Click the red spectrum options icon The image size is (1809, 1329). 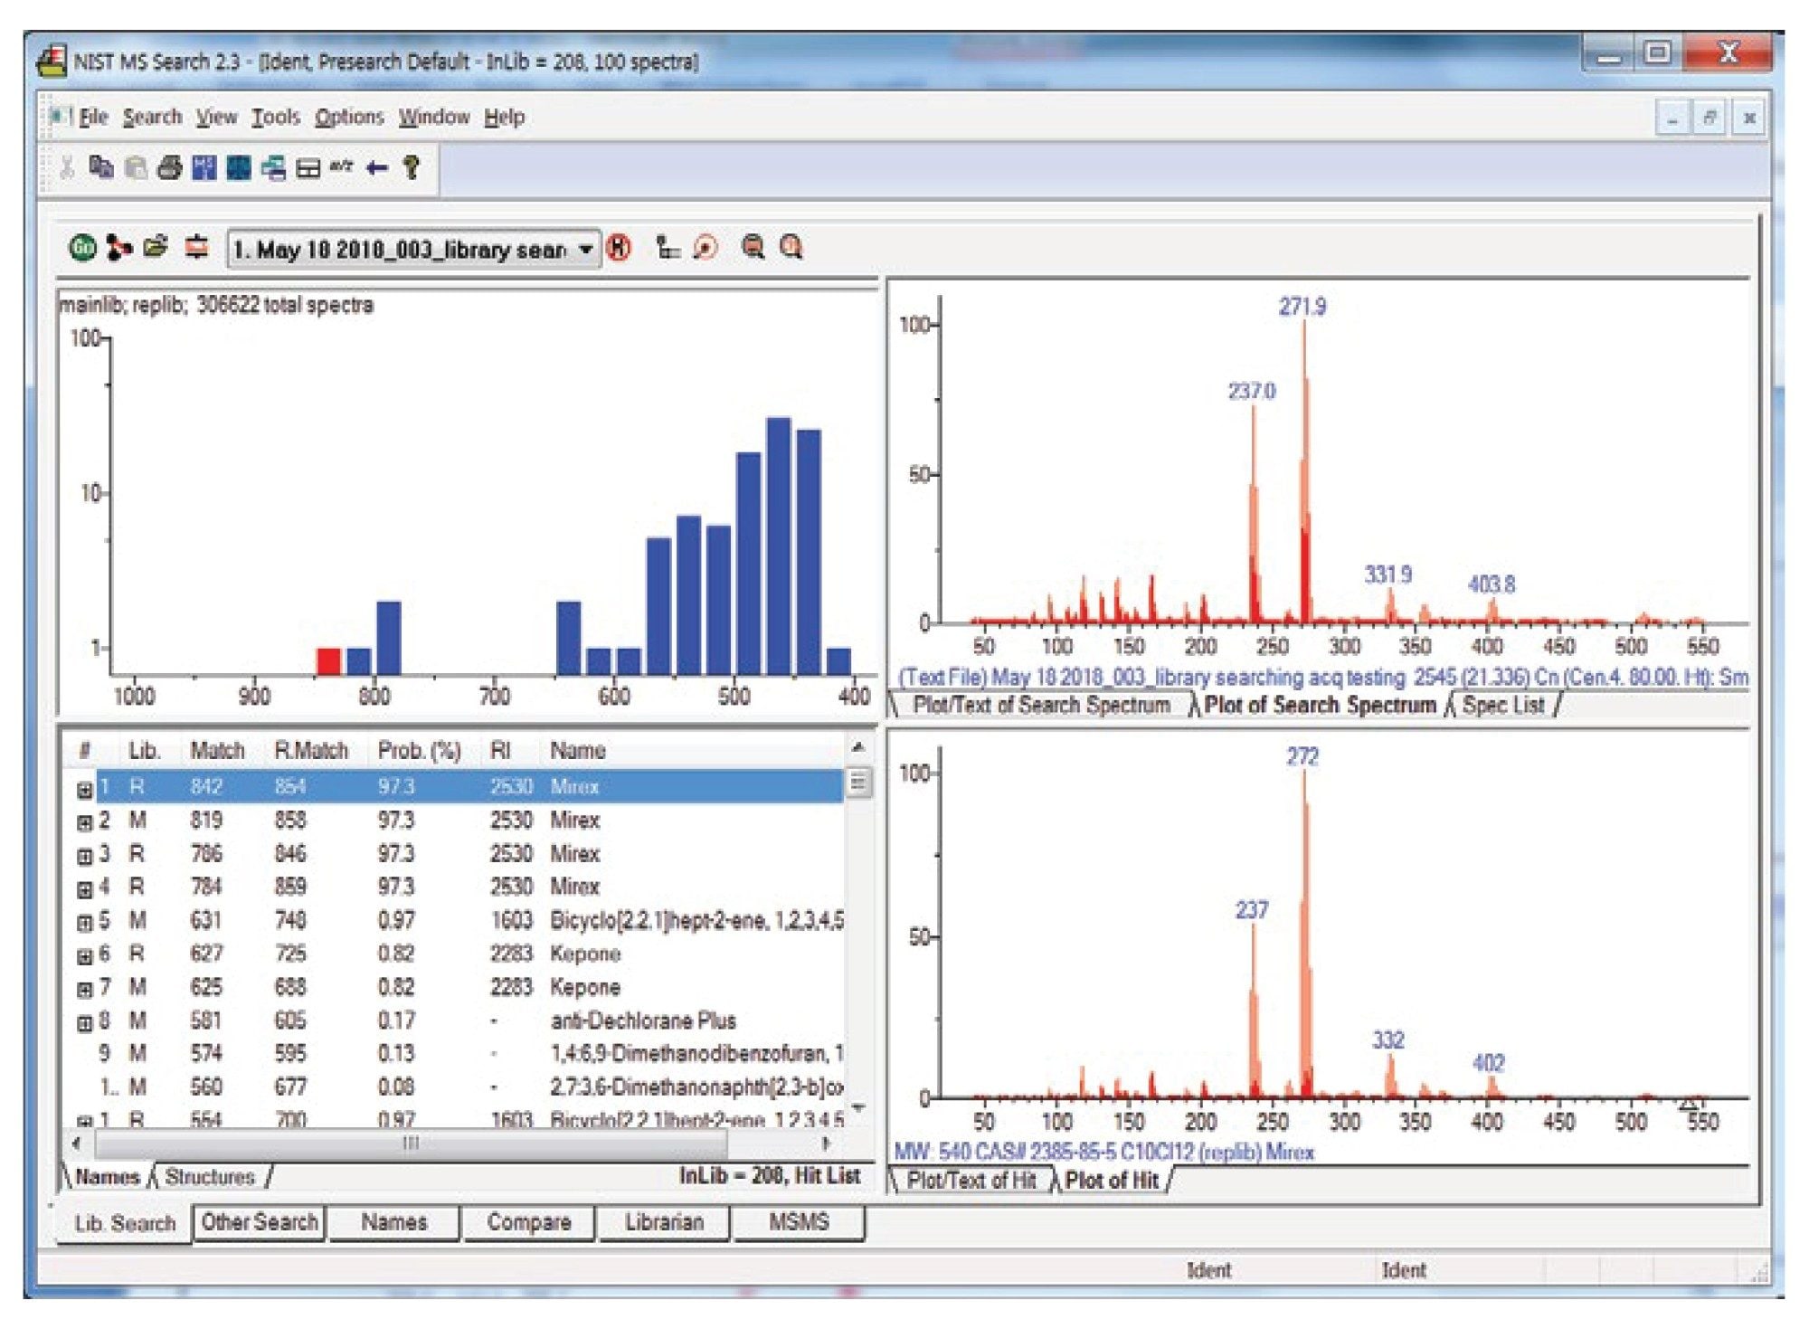[x=196, y=246]
